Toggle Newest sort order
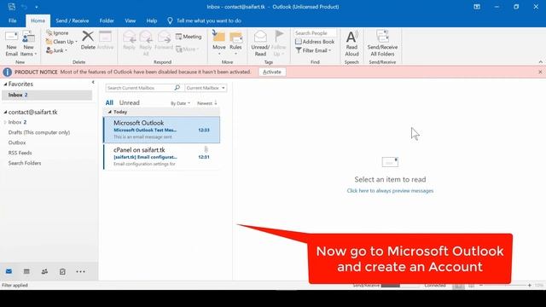Image resolution: width=546 pixels, height=307 pixels. click(206, 103)
